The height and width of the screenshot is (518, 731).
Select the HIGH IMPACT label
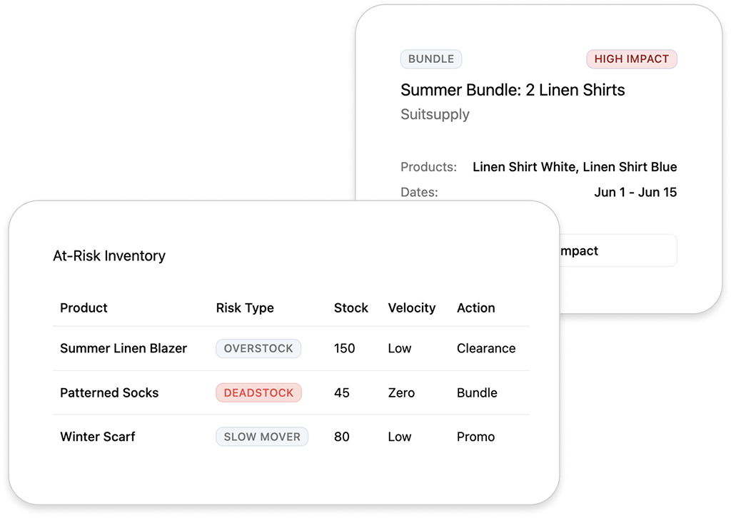(x=631, y=59)
